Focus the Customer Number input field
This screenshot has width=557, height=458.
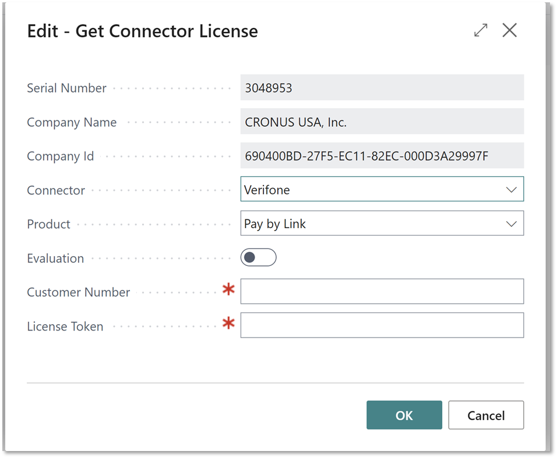click(x=382, y=291)
